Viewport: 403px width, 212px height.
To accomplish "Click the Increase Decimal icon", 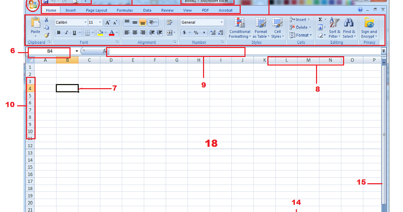I will point(213,33).
